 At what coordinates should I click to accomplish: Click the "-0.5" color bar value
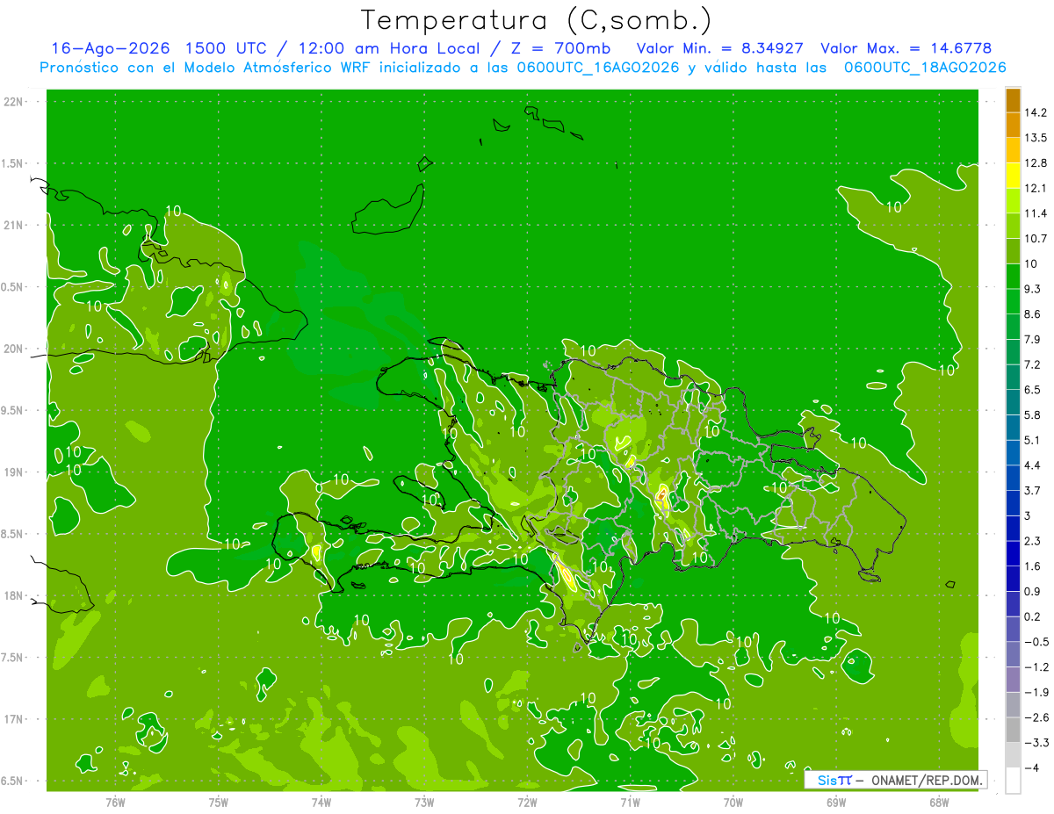click(x=1036, y=642)
